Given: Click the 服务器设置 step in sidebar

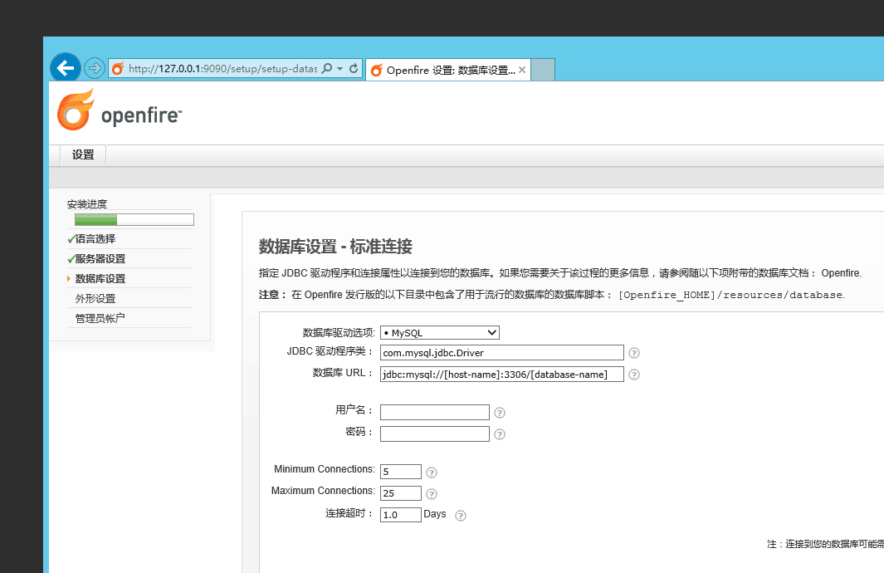Looking at the screenshot, I should pyautogui.click(x=100, y=259).
